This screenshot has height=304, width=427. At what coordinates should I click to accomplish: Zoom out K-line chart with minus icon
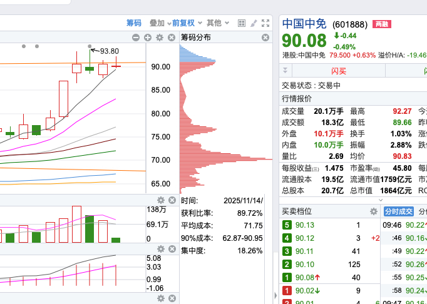click(136, 38)
